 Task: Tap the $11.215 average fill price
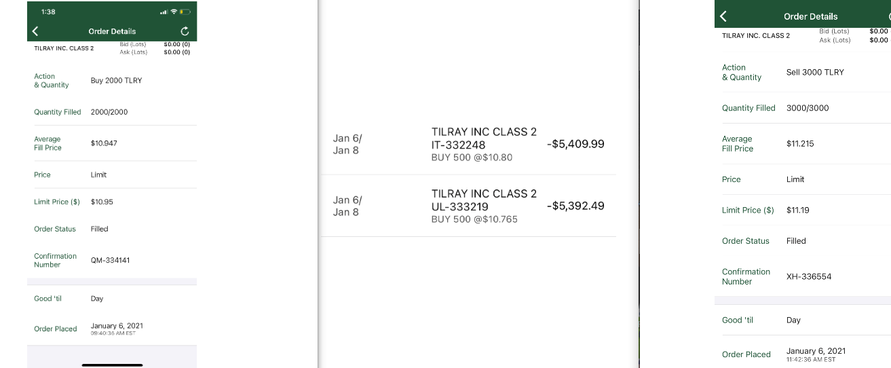pyautogui.click(x=800, y=143)
